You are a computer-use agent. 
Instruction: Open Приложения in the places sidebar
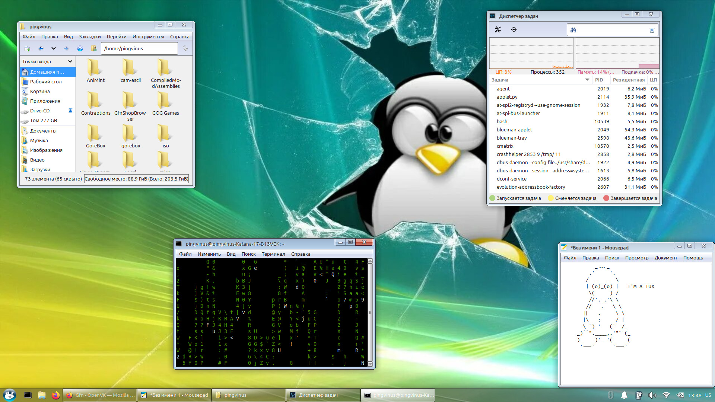pos(48,101)
